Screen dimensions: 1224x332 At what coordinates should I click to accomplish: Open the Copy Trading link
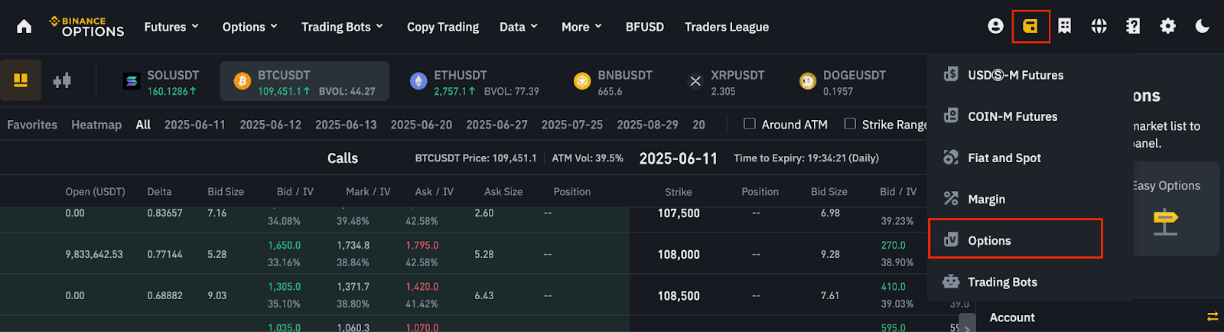(442, 27)
